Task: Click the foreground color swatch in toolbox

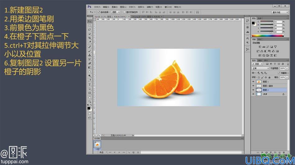Action: pos(89,108)
